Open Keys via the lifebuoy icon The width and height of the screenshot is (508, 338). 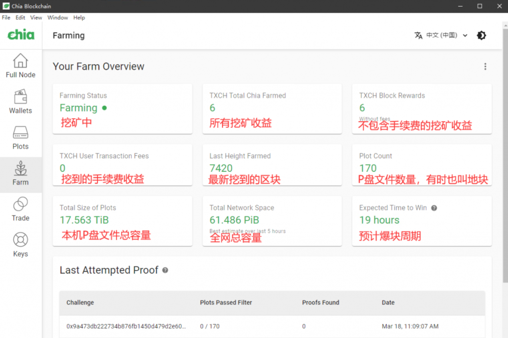tap(20, 240)
